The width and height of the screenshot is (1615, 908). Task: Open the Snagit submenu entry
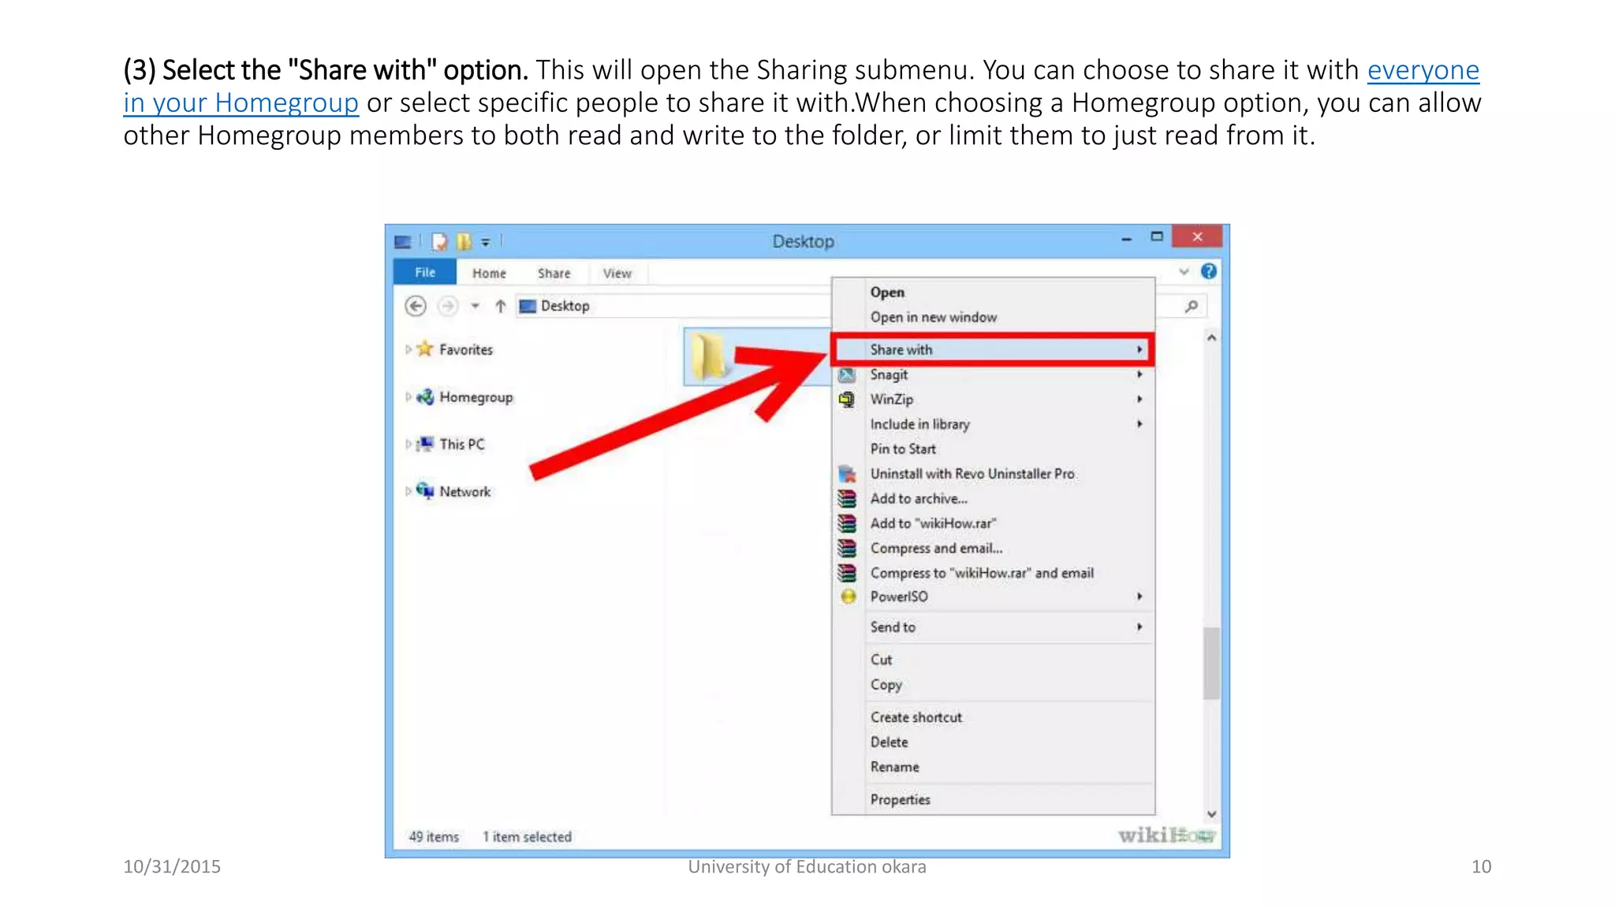(993, 374)
